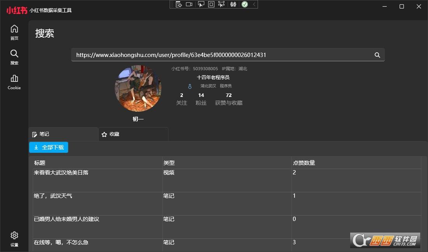428x252 pixels.
Task: Maximize the application window
Action: pyautogui.click(x=402, y=6)
